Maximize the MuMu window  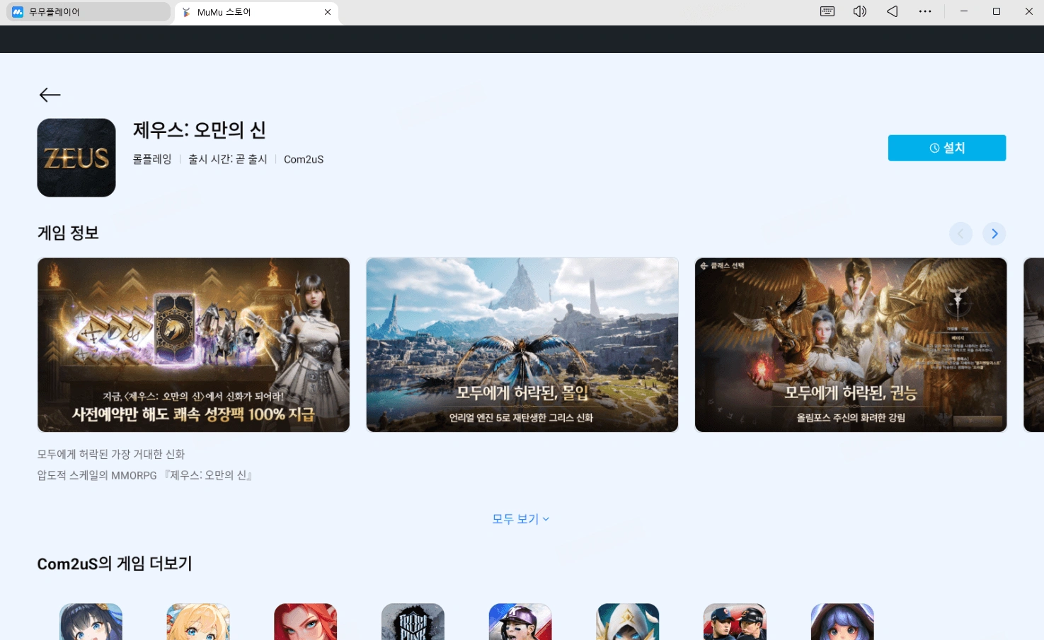[x=997, y=11]
